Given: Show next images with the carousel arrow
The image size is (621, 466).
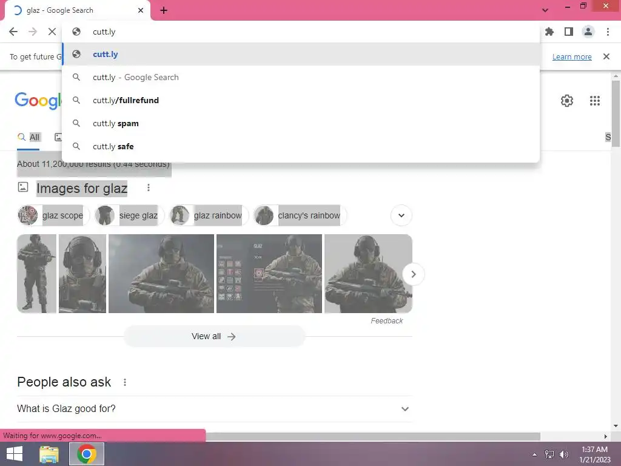Looking at the screenshot, I should click(x=414, y=274).
